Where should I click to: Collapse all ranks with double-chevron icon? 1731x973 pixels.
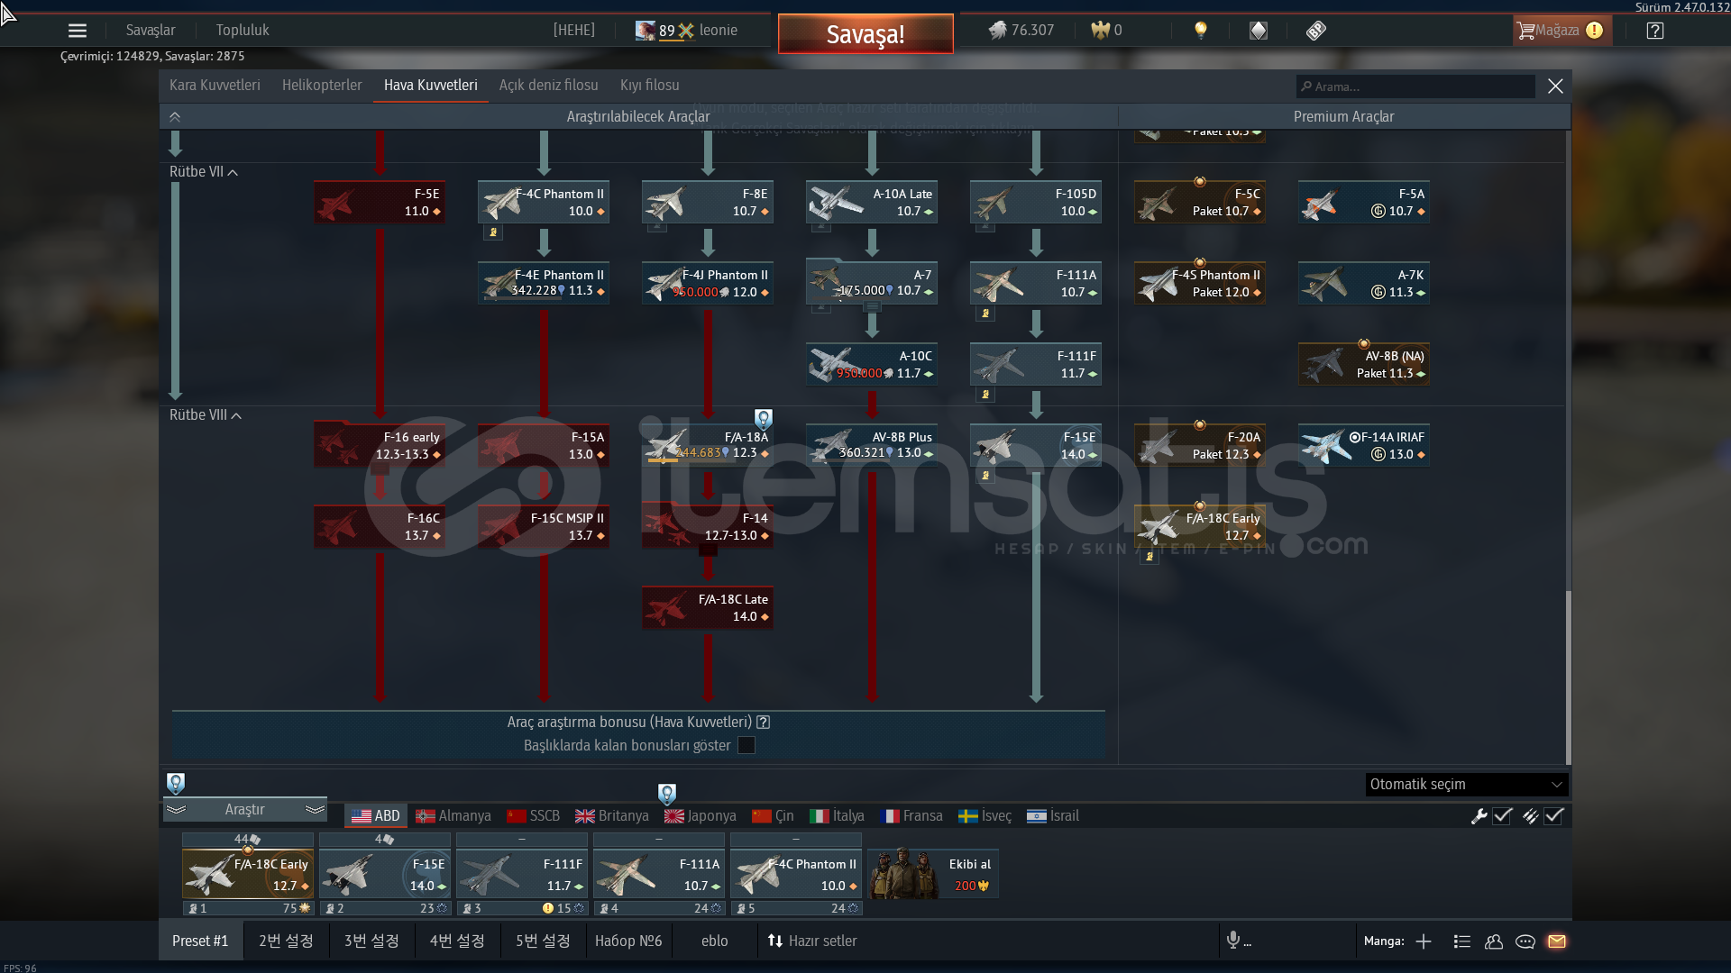175,117
